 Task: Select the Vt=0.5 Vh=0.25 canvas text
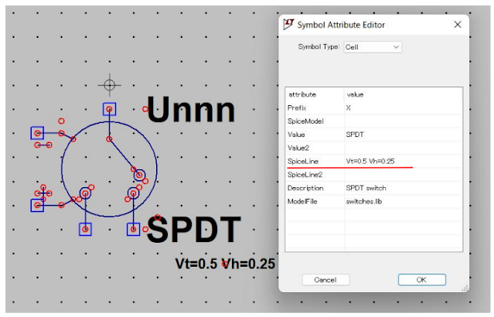pyautogui.click(x=225, y=264)
